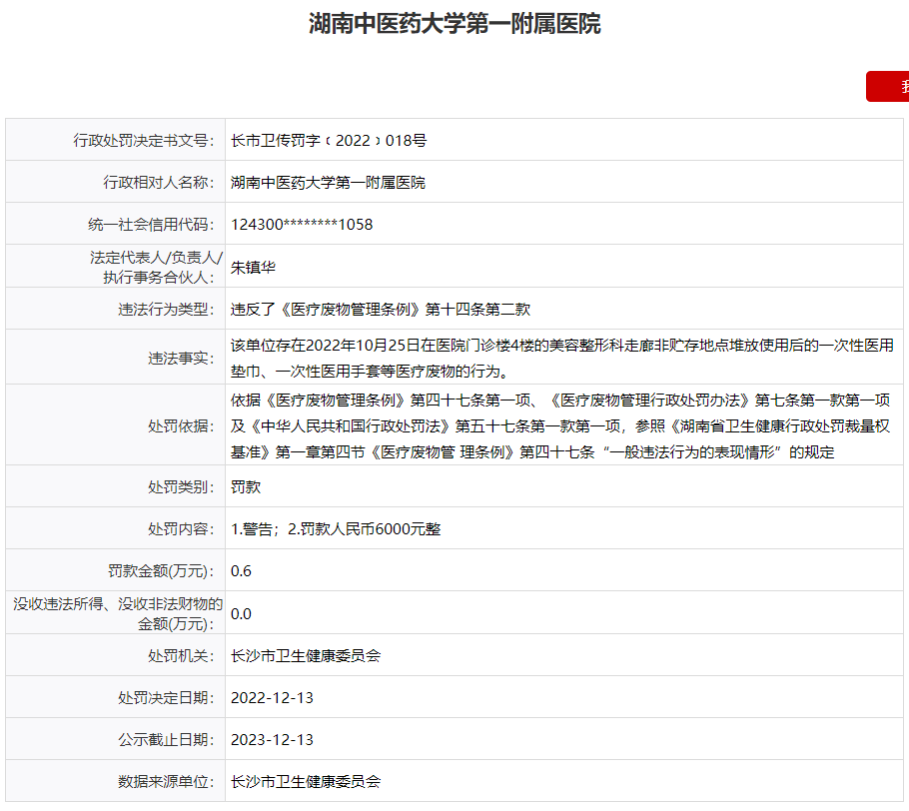Click the violation facts paragraph starting 该单位存在2022年10月25日
909x811 pixels.
[x=561, y=358]
